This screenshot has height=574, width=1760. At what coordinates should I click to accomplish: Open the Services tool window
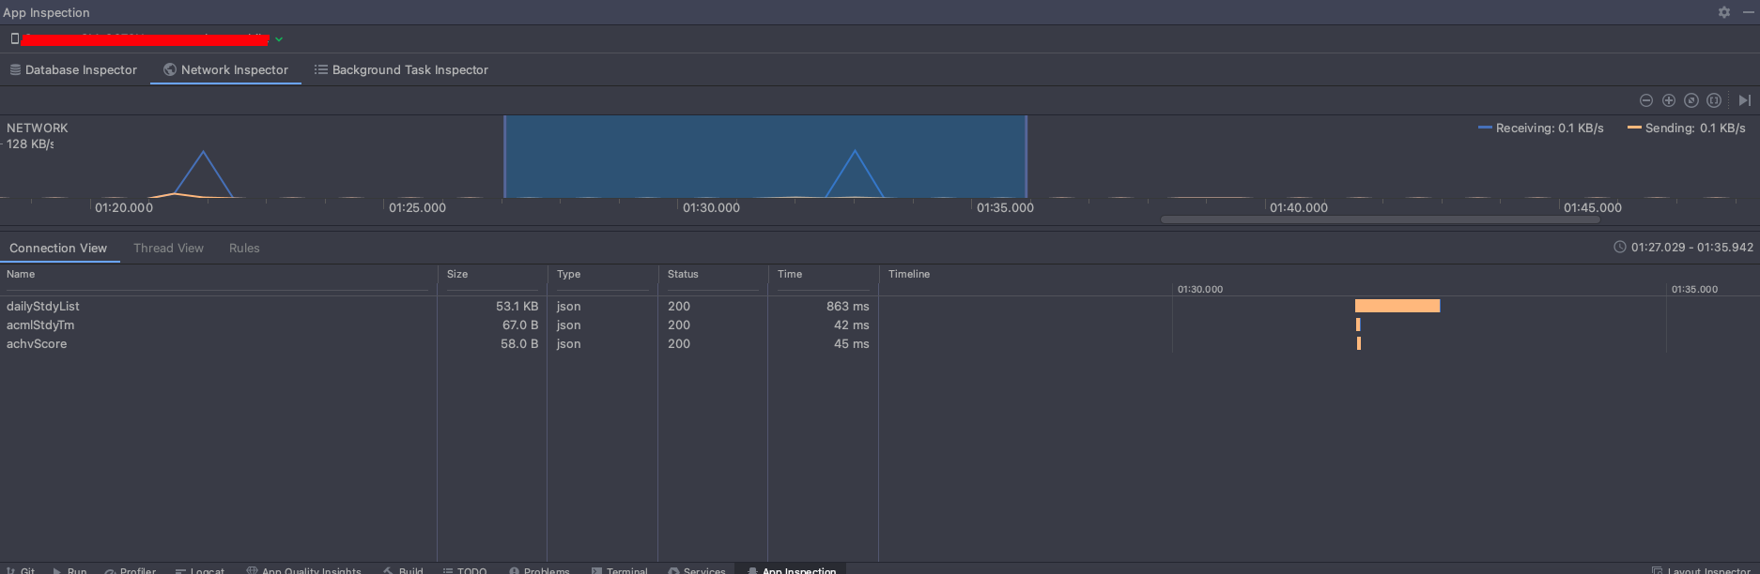point(697,569)
